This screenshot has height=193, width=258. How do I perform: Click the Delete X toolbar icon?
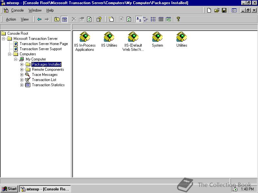(x=74, y=19)
